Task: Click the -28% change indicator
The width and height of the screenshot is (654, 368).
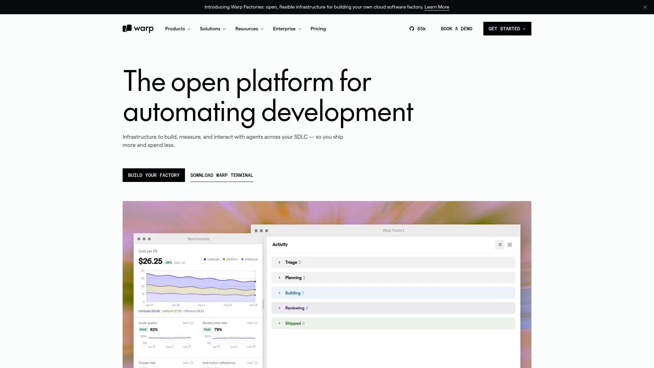Action: click(x=168, y=263)
